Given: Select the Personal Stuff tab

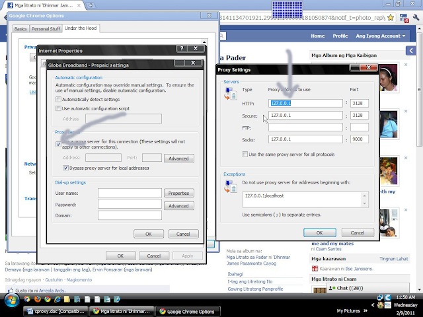Looking at the screenshot, I should (x=46, y=28).
